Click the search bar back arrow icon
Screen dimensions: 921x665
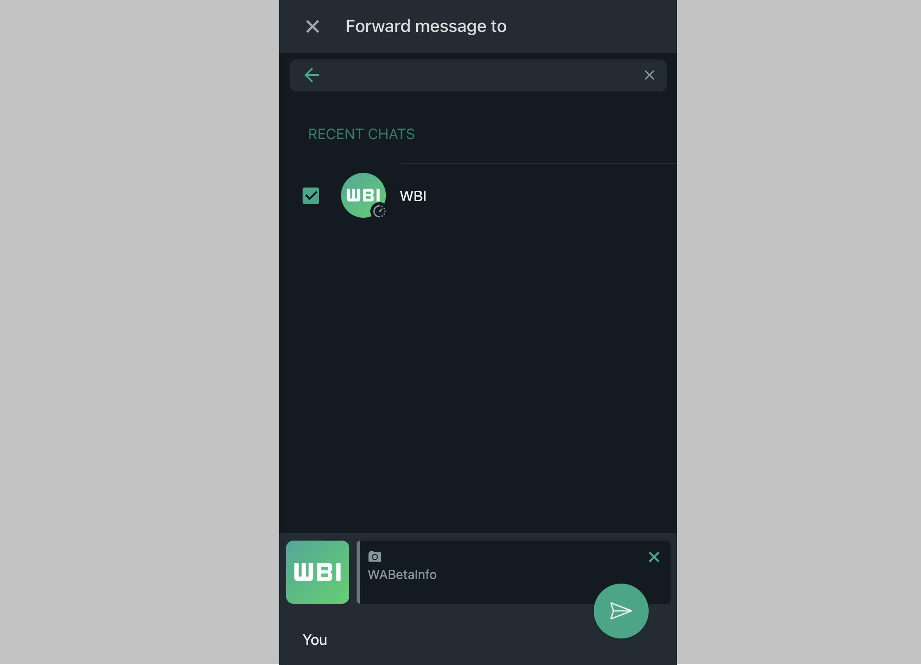pos(311,75)
